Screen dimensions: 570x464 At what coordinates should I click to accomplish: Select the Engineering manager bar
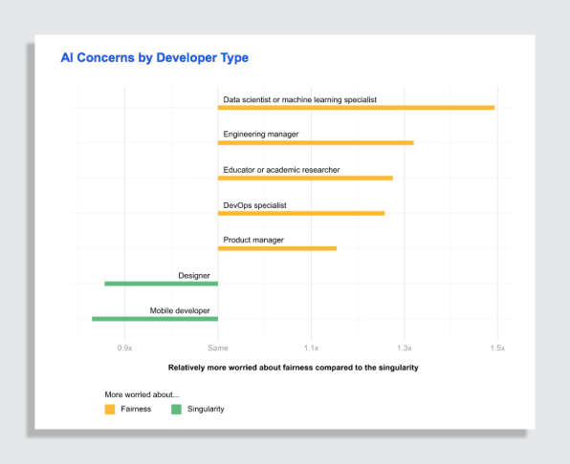[316, 143]
